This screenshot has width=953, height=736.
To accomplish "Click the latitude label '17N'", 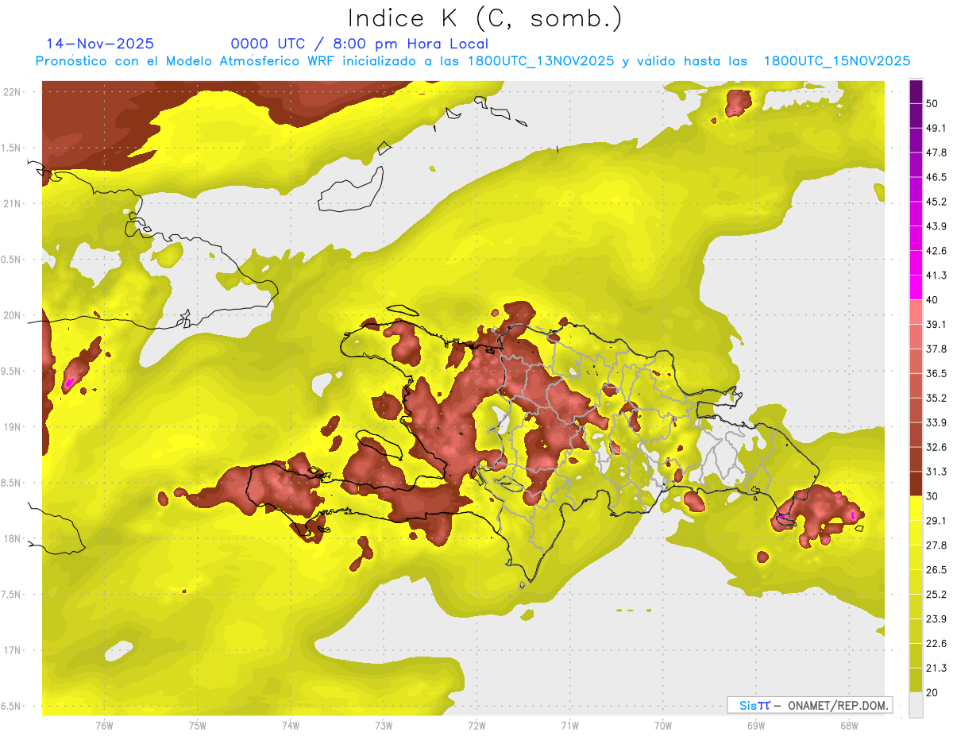I will (13, 650).
